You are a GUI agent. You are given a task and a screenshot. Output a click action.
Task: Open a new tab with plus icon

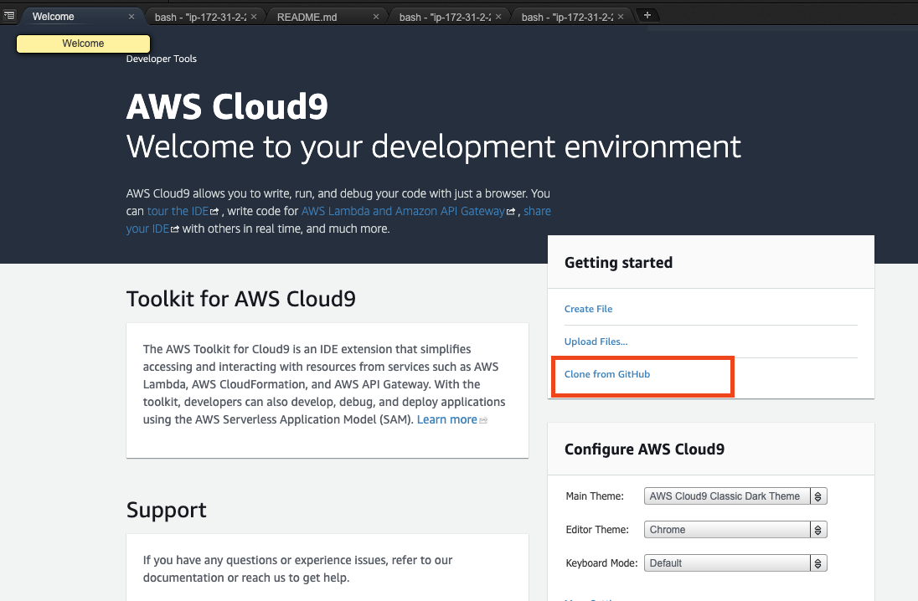pyautogui.click(x=647, y=15)
